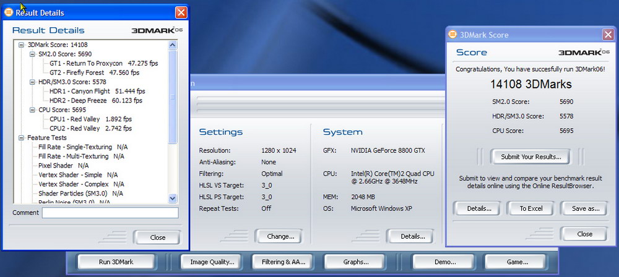Click the Game... button

pos(517,262)
